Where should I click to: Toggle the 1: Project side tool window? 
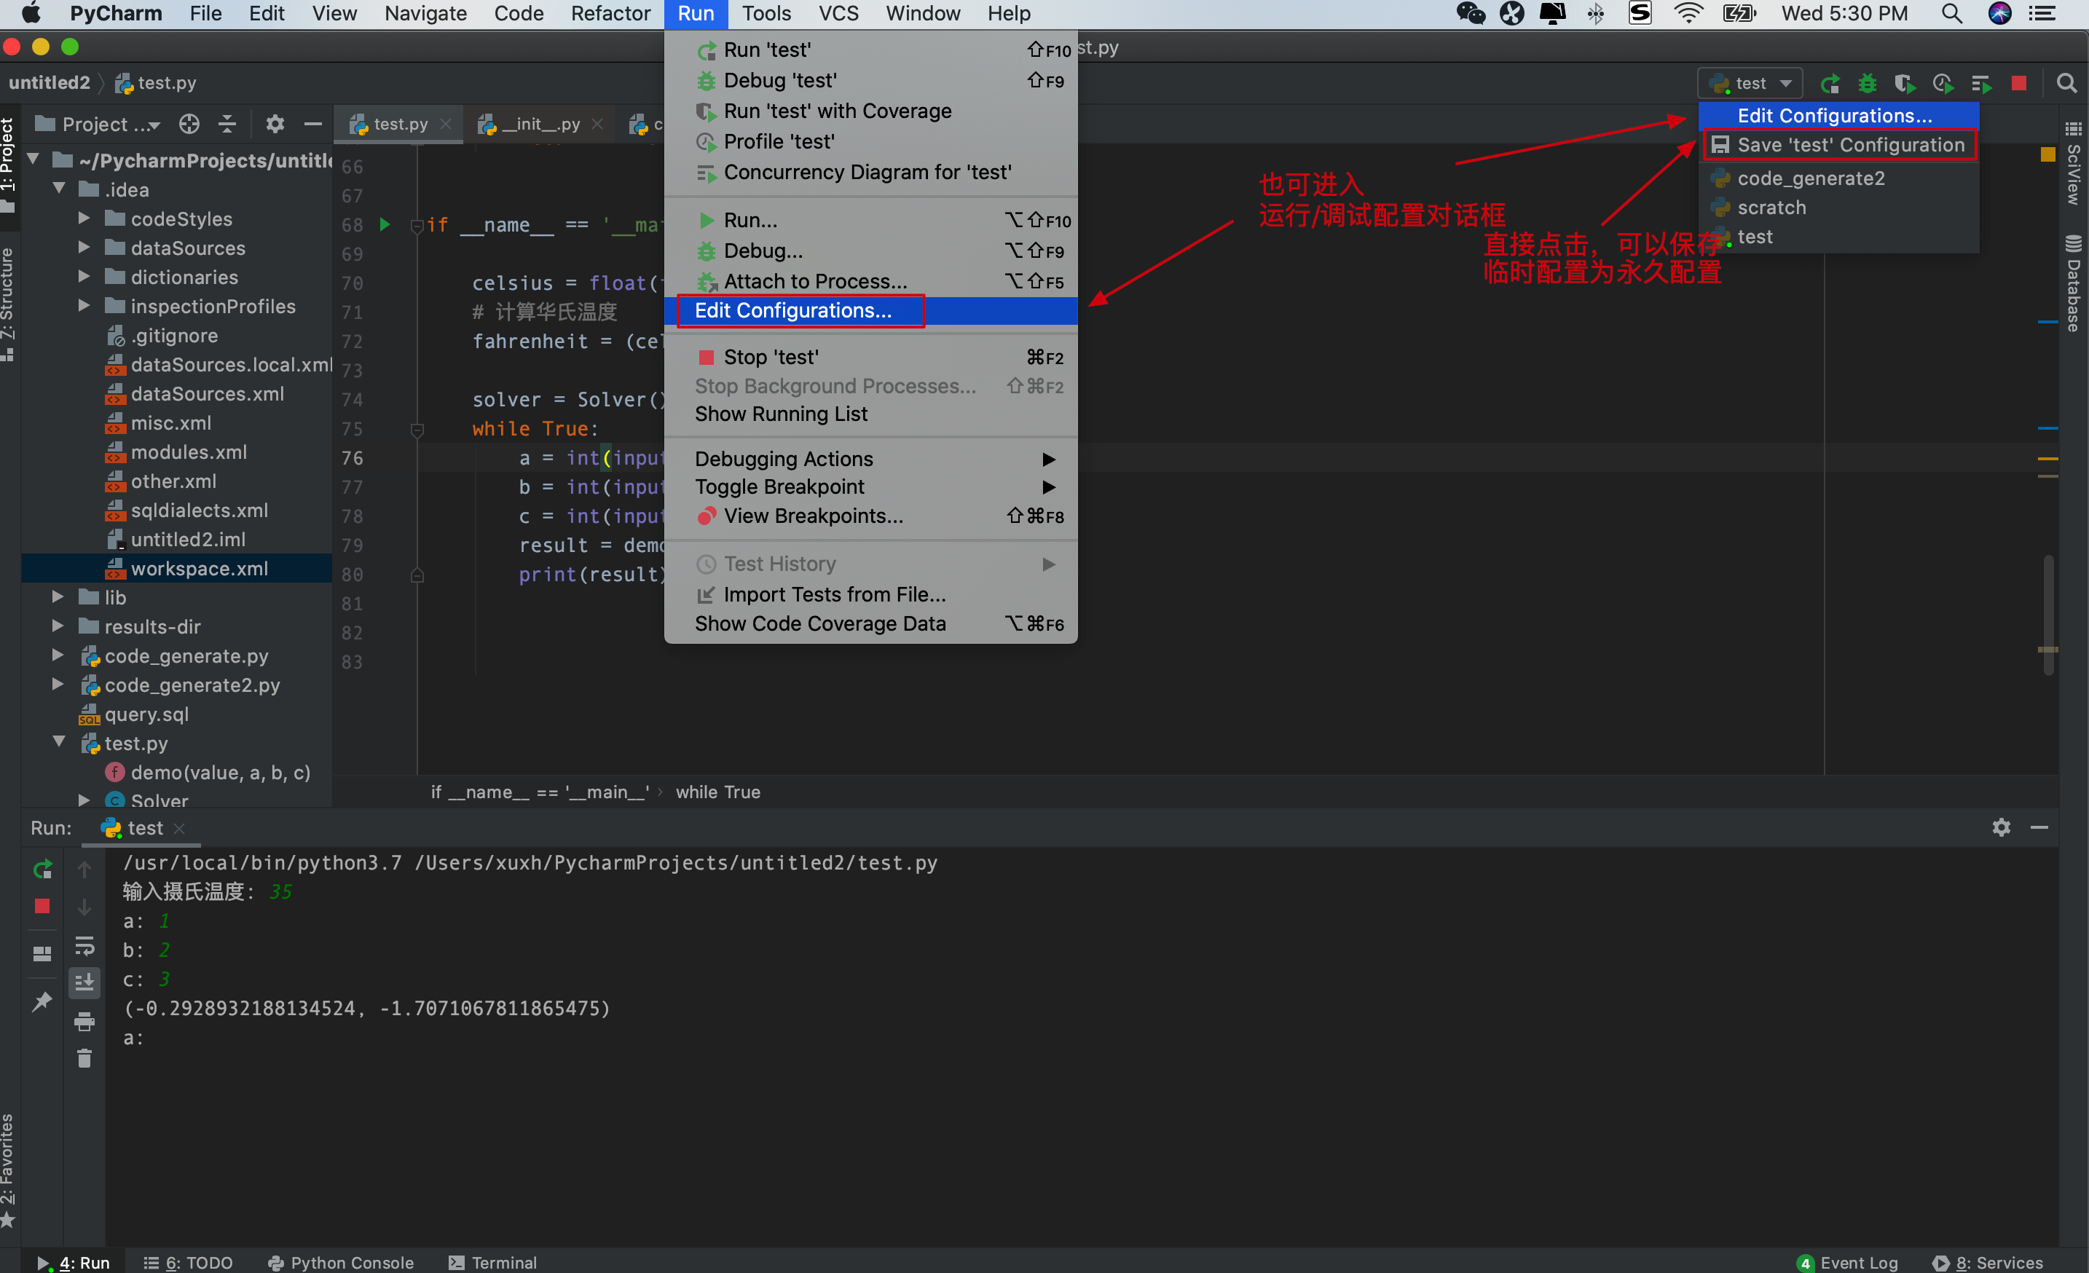coord(9,165)
